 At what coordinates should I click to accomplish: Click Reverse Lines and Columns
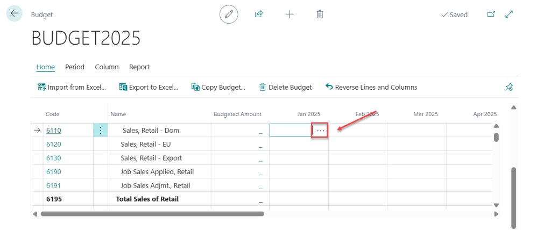point(371,87)
